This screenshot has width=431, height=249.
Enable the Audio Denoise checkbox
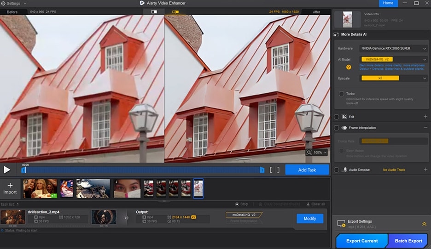click(x=337, y=170)
